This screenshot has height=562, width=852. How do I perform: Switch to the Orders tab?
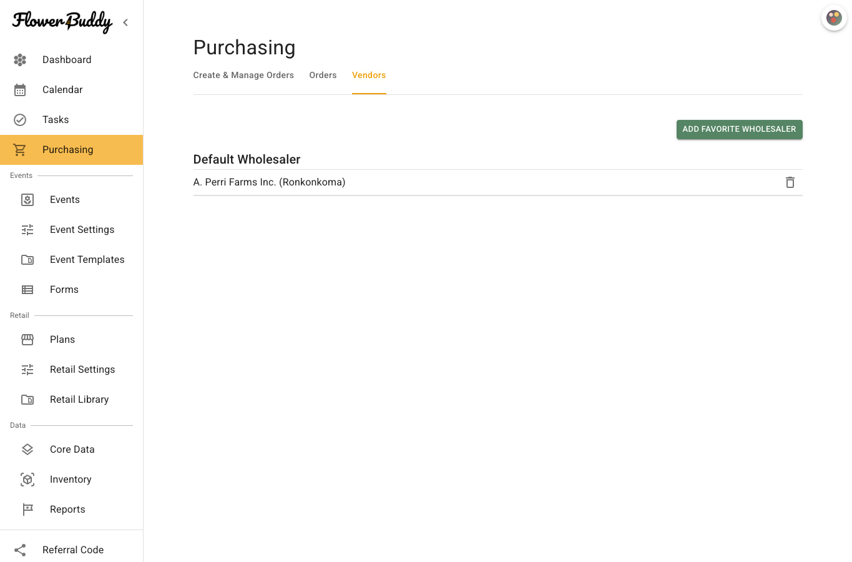[x=323, y=75]
